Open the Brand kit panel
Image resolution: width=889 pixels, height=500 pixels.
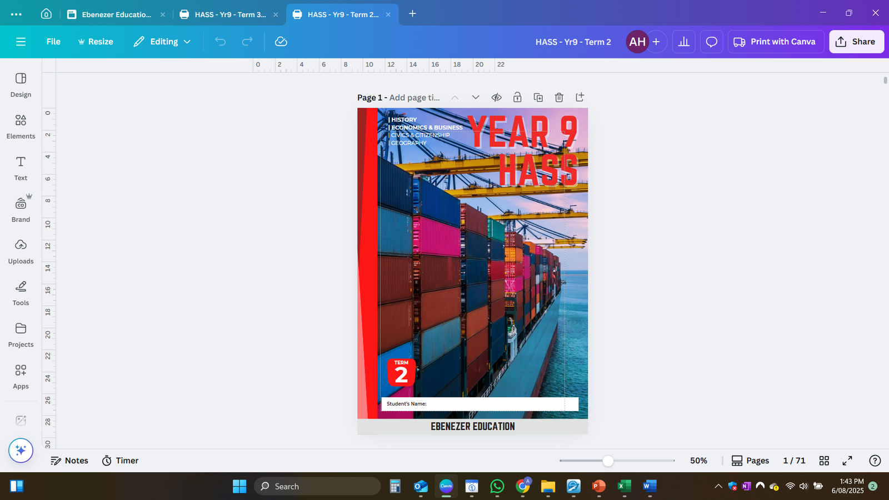(x=21, y=210)
